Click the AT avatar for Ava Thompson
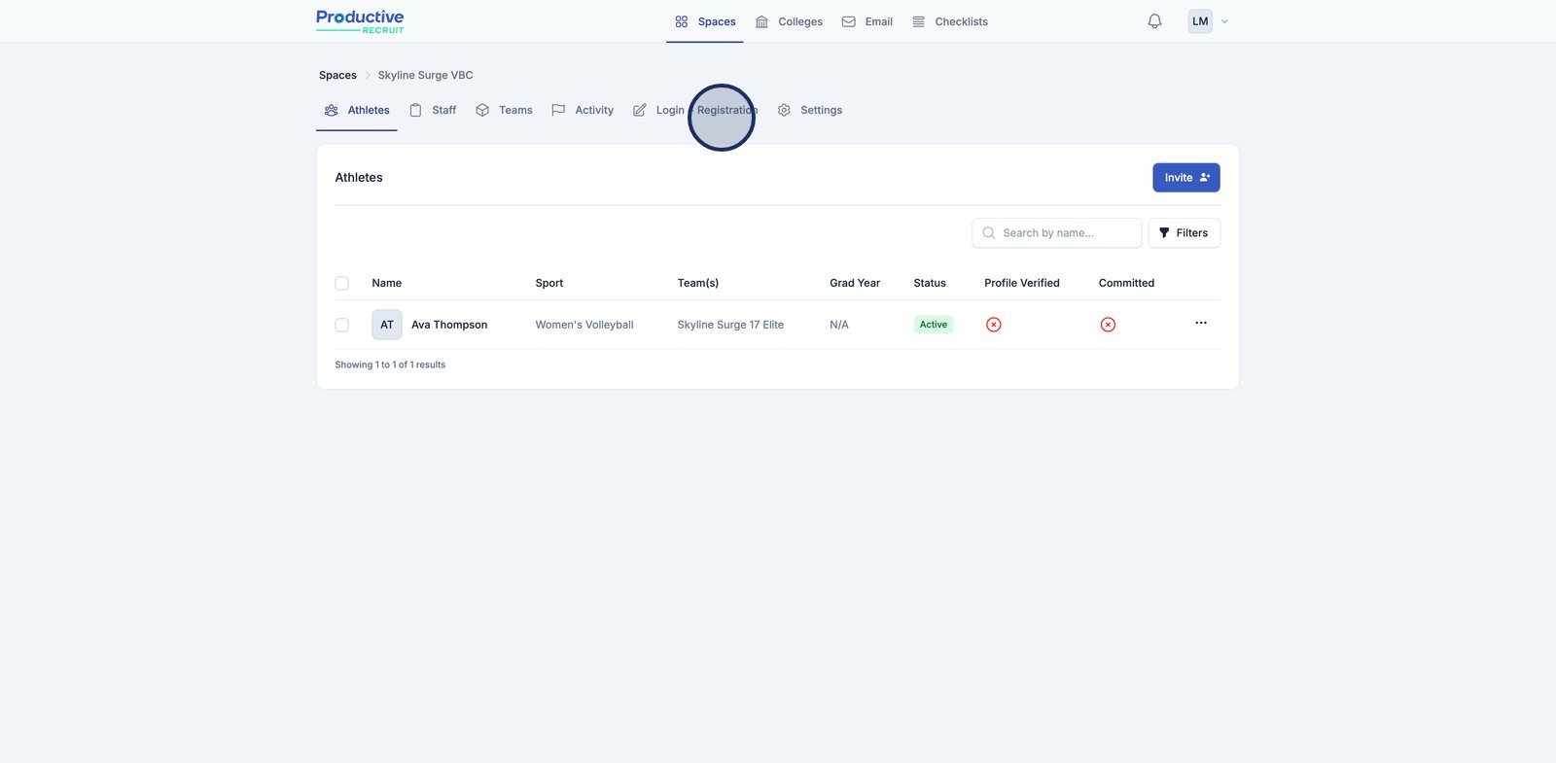This screenshot has height=763, width=1556. click(386, 325)
